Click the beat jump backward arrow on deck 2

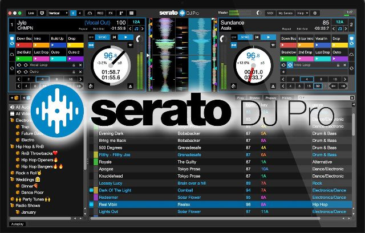(x=333, y=86)
